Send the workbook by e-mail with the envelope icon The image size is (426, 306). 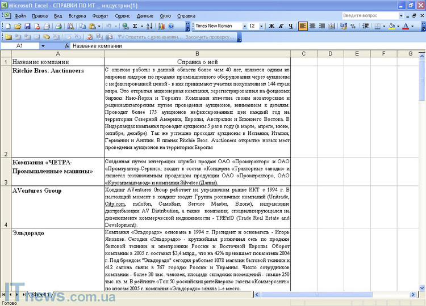47,26
